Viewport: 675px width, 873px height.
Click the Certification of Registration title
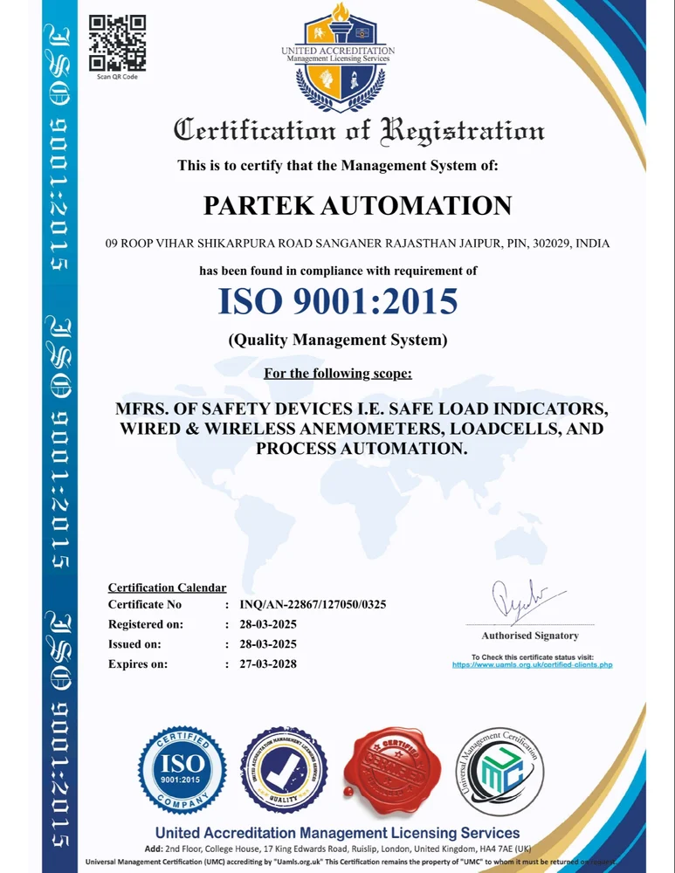[359, 132]
